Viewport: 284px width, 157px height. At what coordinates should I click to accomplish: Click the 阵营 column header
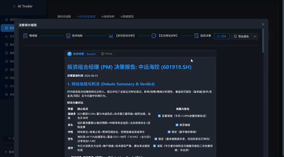click(70, 109)
